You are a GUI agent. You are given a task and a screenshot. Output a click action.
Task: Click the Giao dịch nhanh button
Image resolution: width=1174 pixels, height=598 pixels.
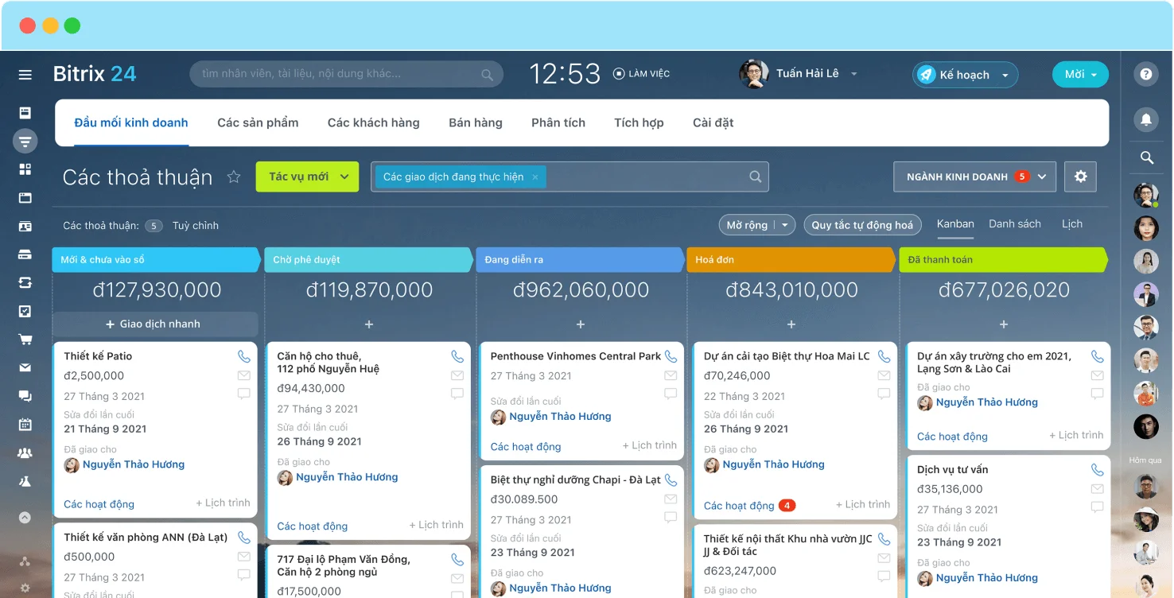click(154, 324)
